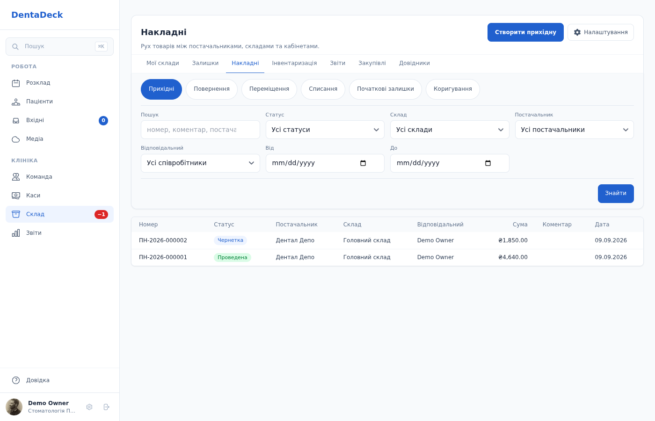Select the Коригування filter pill
The height and width of the screenshot is (421, 655).
click(x=453, y=89)
